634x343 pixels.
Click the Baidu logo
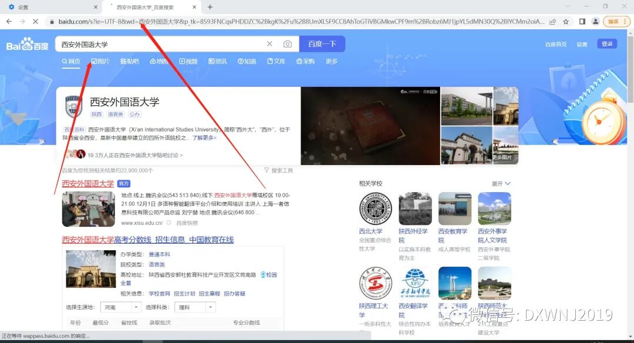point(26,44)
